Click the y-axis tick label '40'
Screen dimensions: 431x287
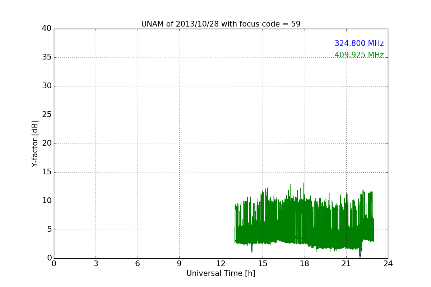click(x=47, y=29)
